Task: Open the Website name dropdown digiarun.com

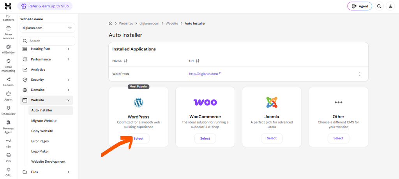Action: tap(47, 28)
